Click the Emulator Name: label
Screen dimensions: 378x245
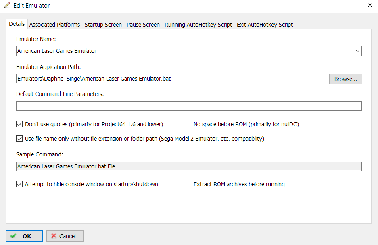click(x=36, y=39)
